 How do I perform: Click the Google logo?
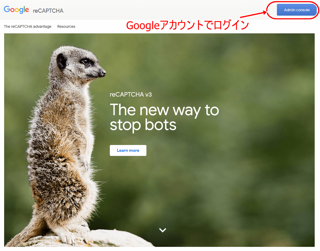point(16,10)
